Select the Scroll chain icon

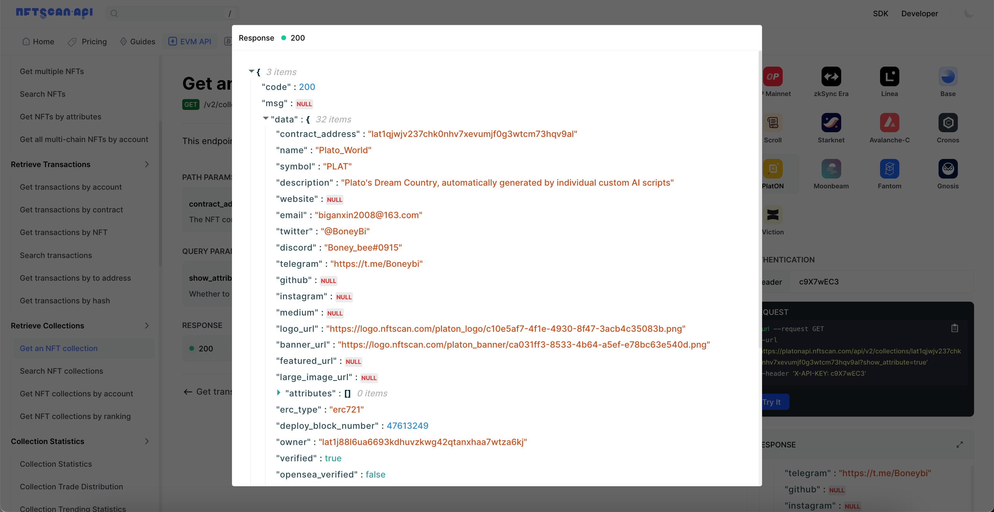pyautogui.click(x=773, y=123)
